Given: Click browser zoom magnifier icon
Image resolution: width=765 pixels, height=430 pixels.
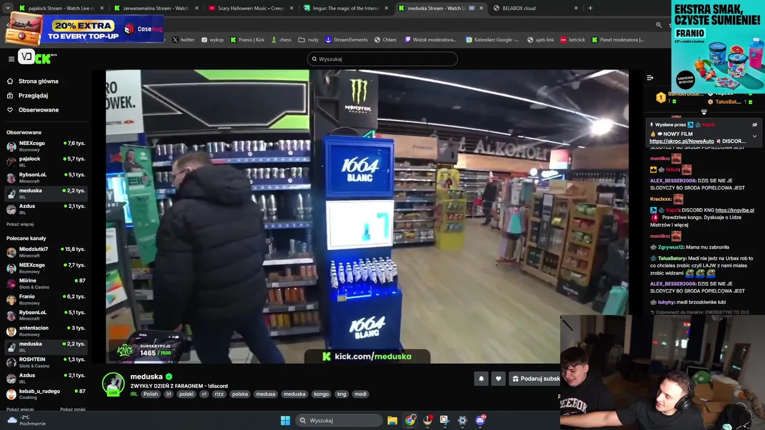Looking at the screenshot, I should (659, 25).
